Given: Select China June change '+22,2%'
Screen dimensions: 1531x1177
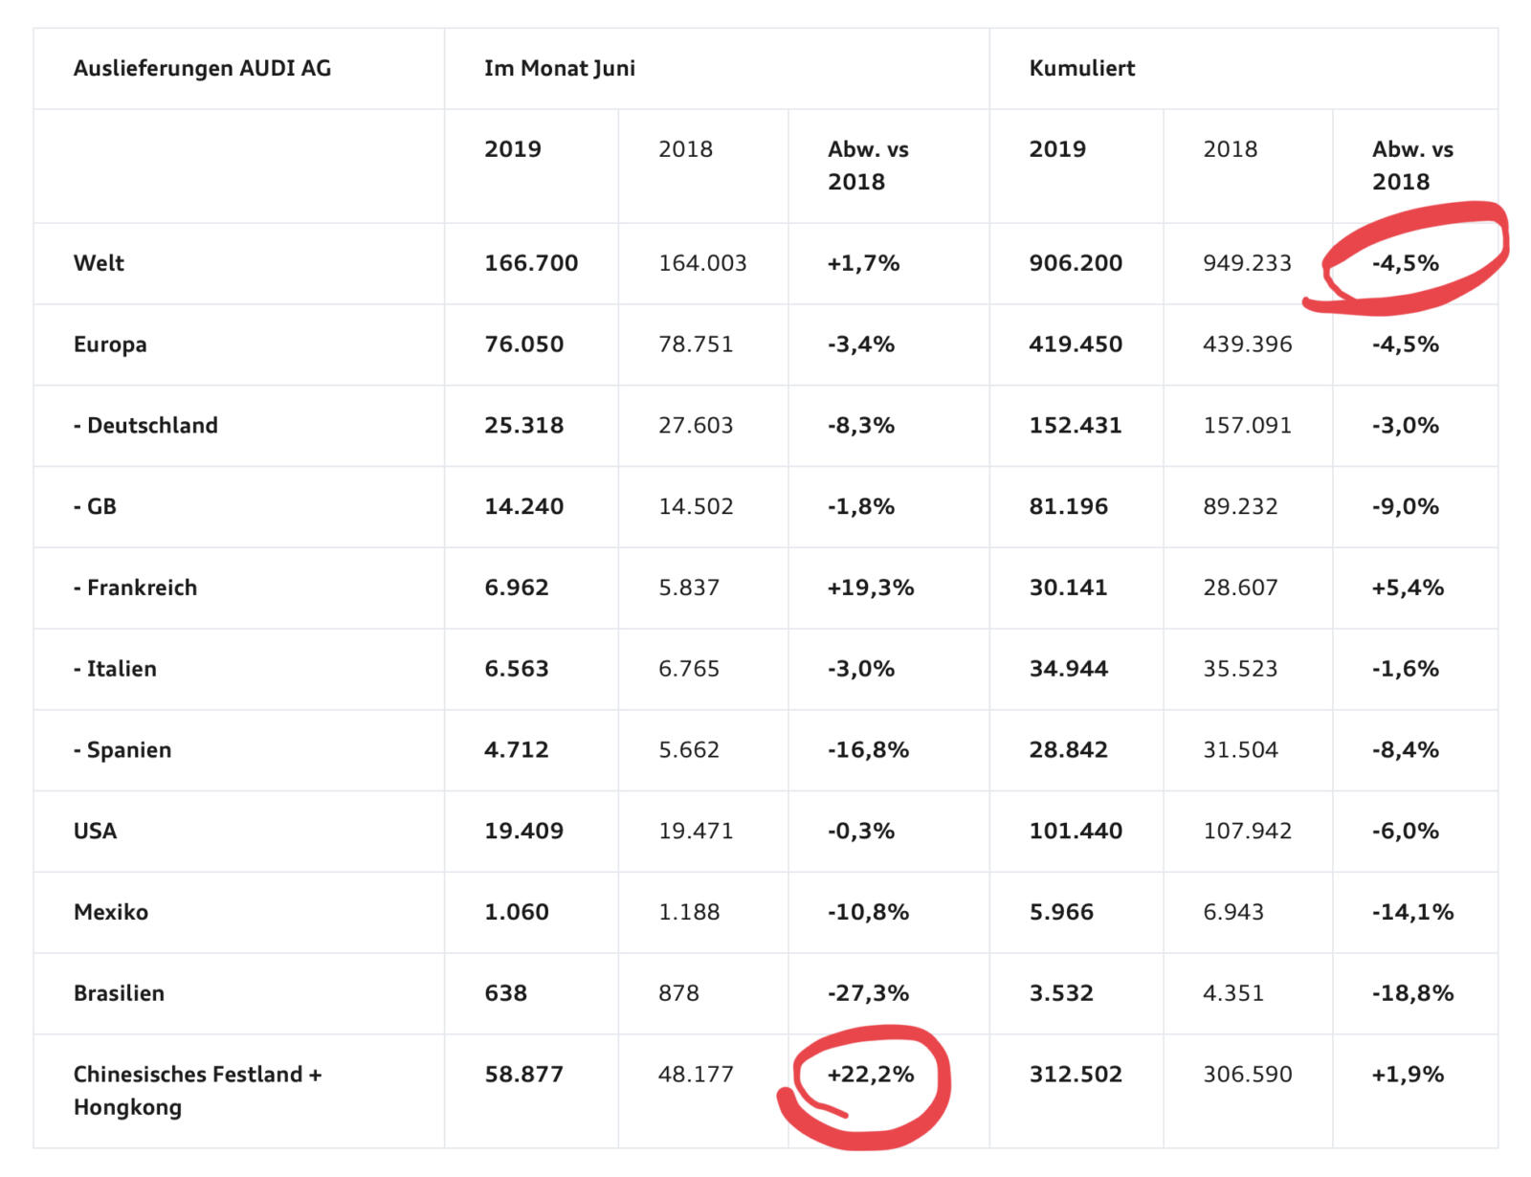Looking at the screenshot, I should [x=870, y=1075].
